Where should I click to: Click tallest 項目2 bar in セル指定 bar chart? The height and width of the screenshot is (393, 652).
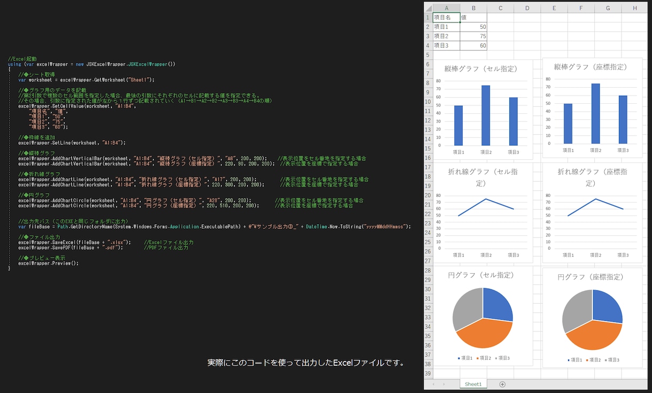point(486,115)
